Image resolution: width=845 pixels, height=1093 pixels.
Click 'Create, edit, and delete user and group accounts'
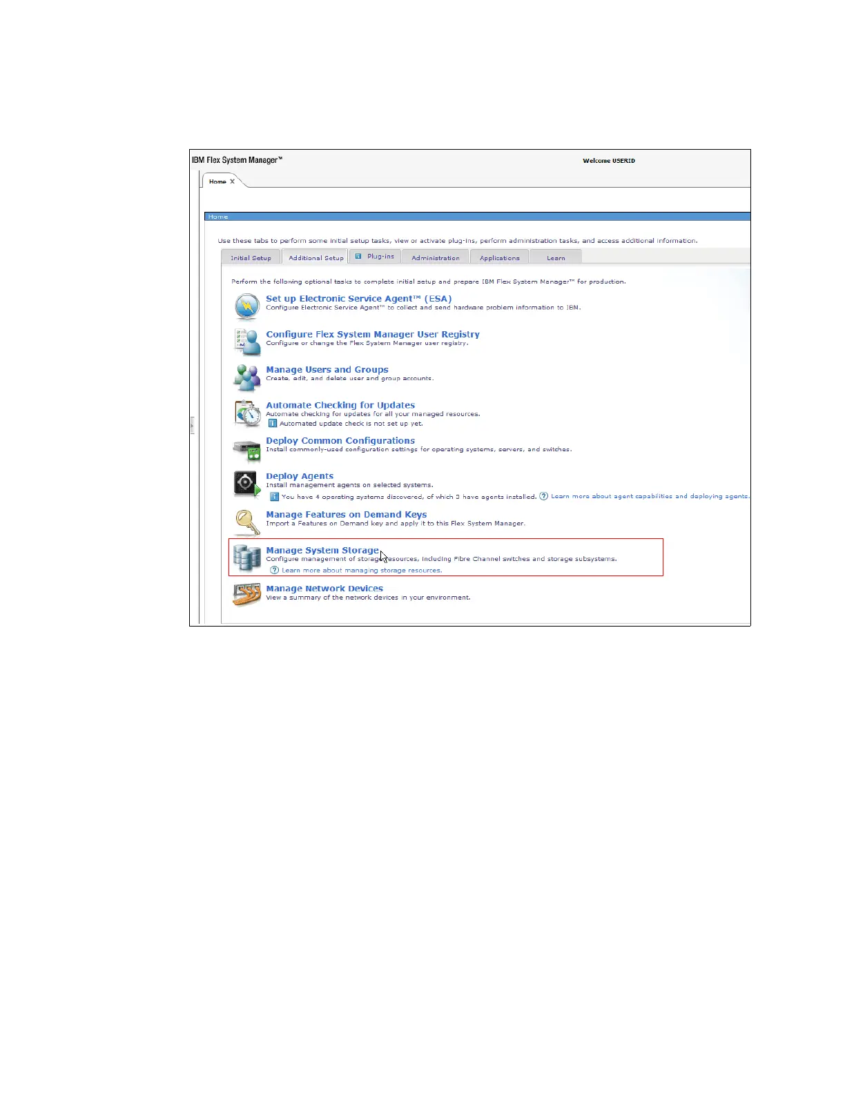[350, 378]
